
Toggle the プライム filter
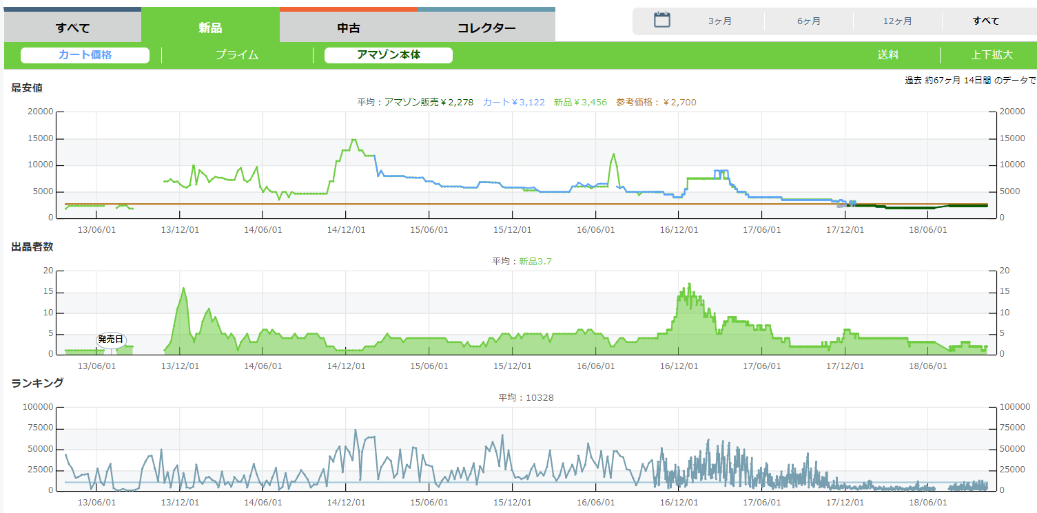[x=237, y=55]
